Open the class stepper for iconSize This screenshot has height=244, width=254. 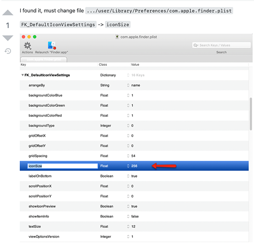point(128,166)
